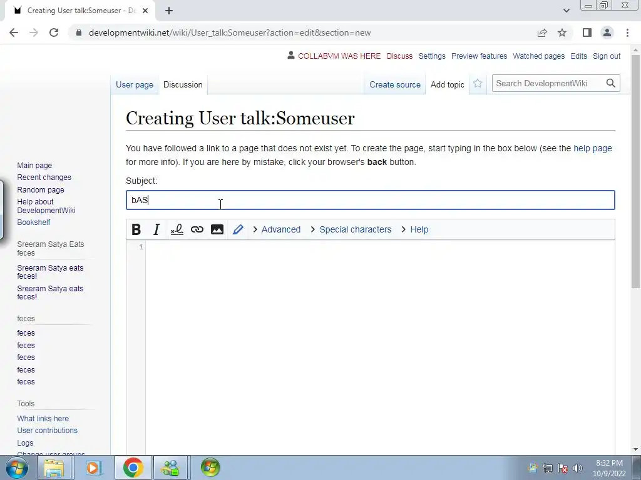Image resolution: width=641 pixels, height=480 pixels.
Task: Open Watched pages link
Action: tap(538, 56)
